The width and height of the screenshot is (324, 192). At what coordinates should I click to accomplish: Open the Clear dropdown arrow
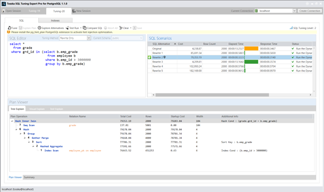click(131, 28)
